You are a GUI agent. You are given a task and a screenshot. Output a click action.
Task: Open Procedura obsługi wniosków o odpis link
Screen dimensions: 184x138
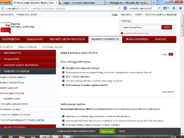pyautogui.click(x=94, y=81)
